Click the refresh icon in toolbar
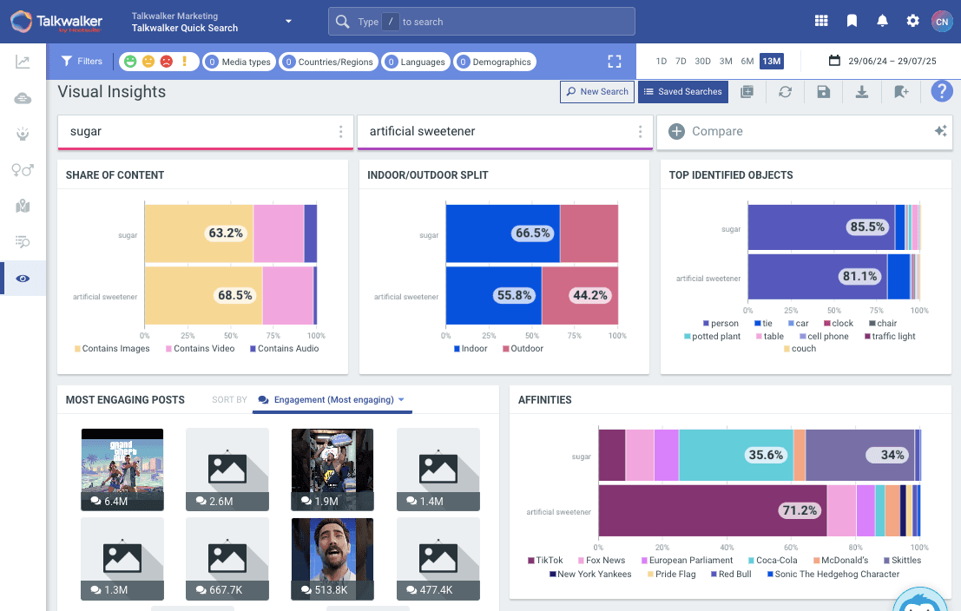Screen dimensions: 961x611 point(785,92)
